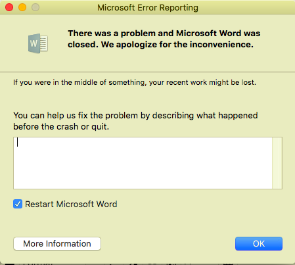Minimize the error reporting dialog
Screen dimensions: 295x265
(22, 7)
